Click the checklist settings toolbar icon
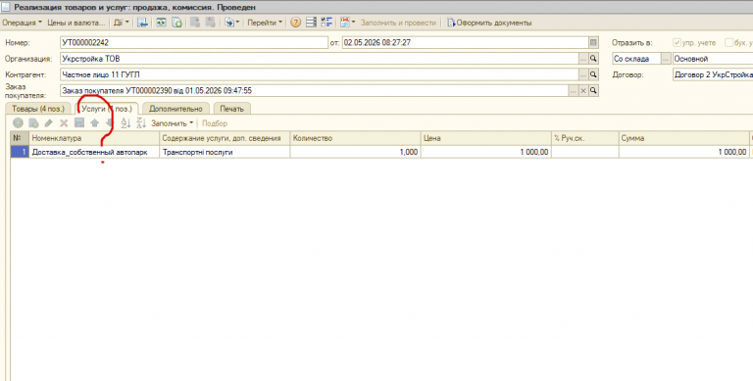 click(327, 23)
